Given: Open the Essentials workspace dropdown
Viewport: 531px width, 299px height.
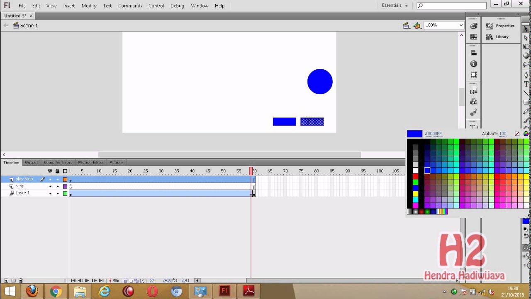Looking at the screenshot, I should 395,5.
